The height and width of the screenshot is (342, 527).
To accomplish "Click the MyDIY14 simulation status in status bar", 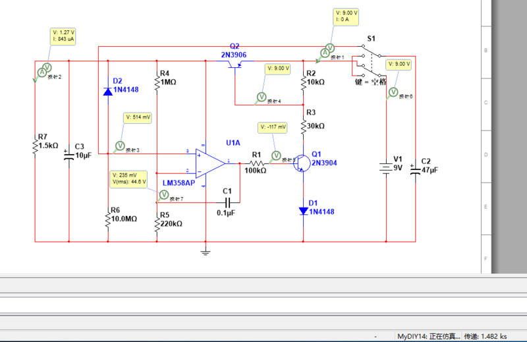I will pos(428,336).
